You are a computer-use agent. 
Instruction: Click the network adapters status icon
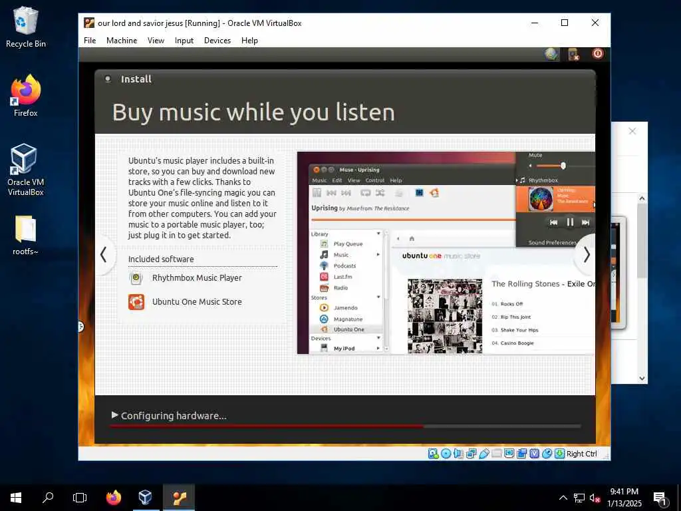coord(471,454)
